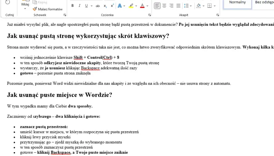274x156 pixels.
Task: Align text right
Action: pos(171,6)
